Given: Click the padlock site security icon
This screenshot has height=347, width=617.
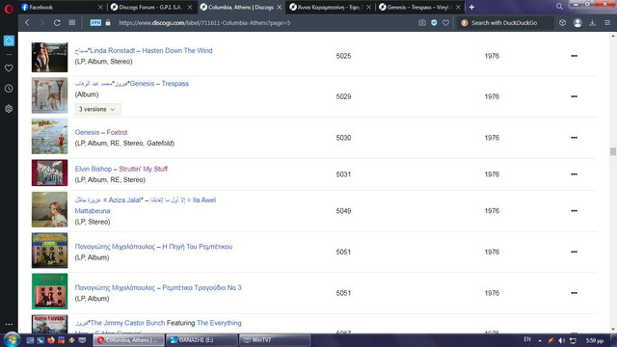Looking at the screenshot, I should [108, 23].
